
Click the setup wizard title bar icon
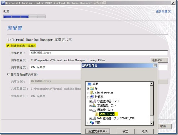click(x=3, y=3)
